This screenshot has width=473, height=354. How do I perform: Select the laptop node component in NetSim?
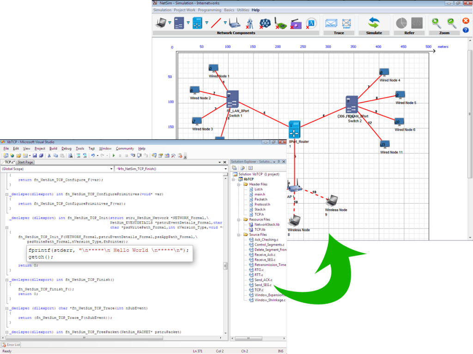click(161, 23)
